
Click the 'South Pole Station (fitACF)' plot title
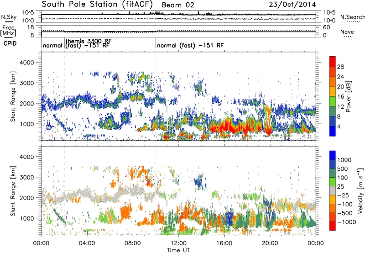97,5
